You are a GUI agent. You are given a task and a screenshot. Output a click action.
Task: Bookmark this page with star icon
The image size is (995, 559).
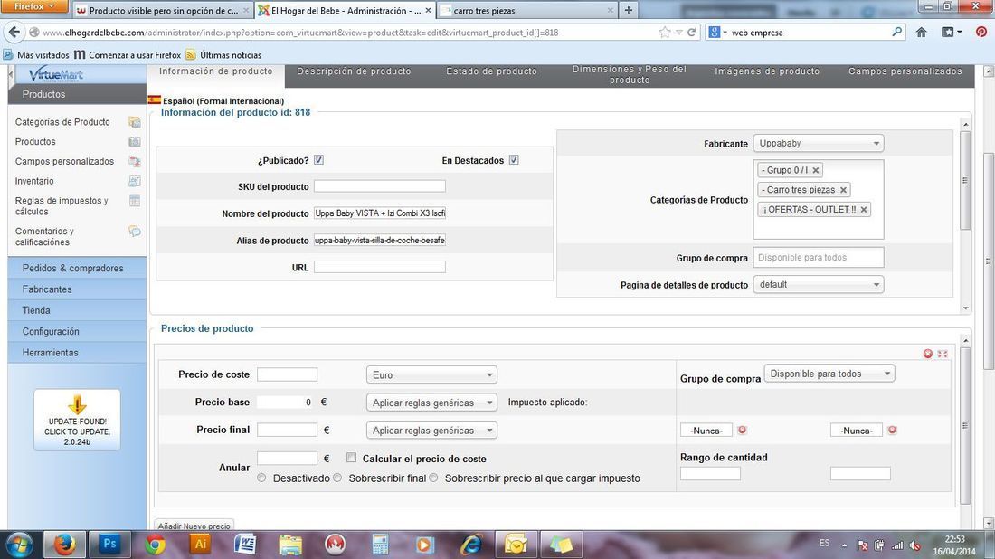pos(665,33)
